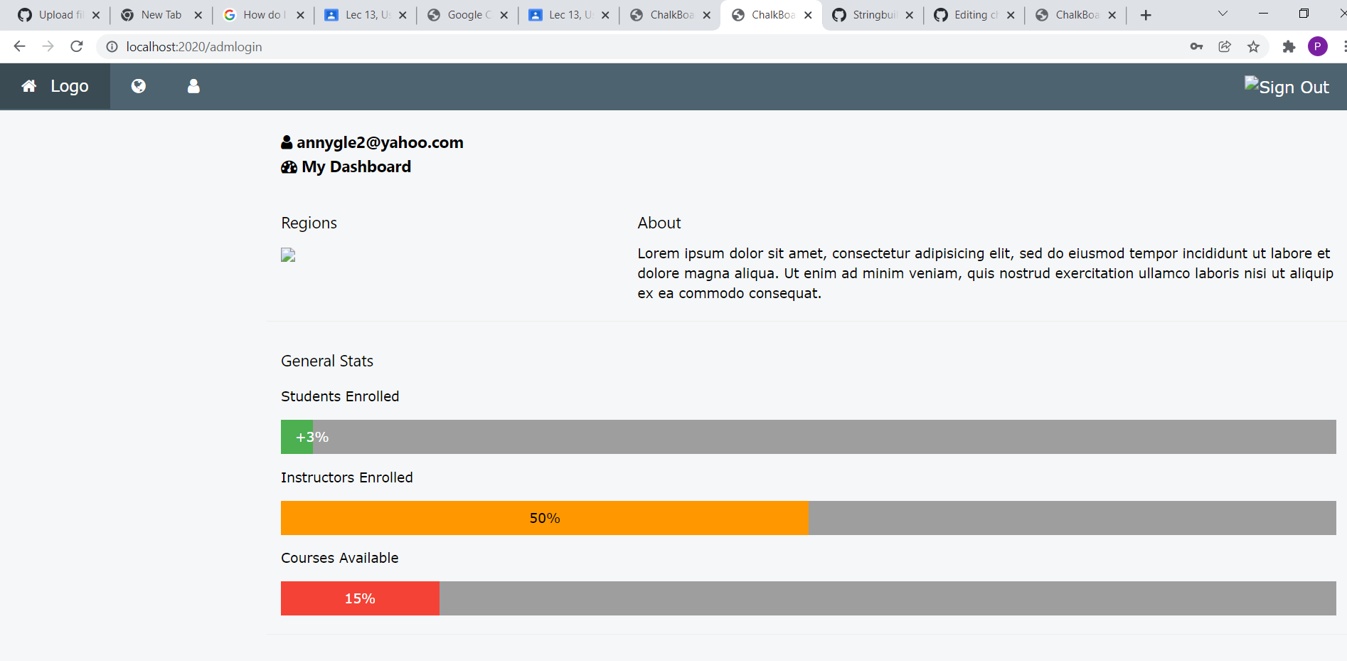Screen dimensions: 1347x661
Task: Open the globe icon in the navbar
Action: tap(139, 86)
